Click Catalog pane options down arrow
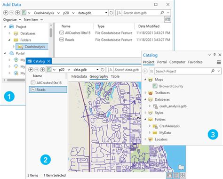Screen dimensions: 223x179 pos(209,55)
